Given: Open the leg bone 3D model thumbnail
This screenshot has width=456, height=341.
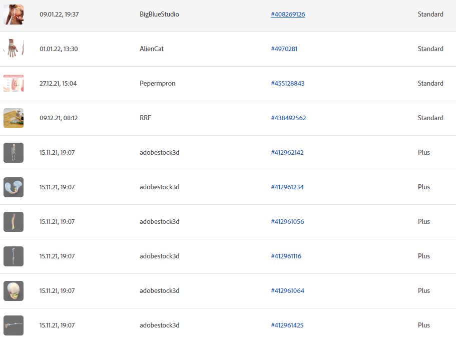Looking at the screenshot, I should coord(14,256).
